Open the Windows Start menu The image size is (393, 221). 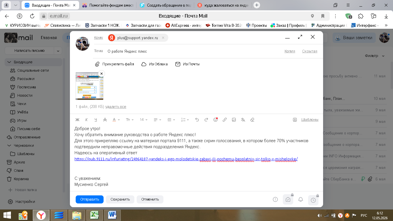point(7,215)
